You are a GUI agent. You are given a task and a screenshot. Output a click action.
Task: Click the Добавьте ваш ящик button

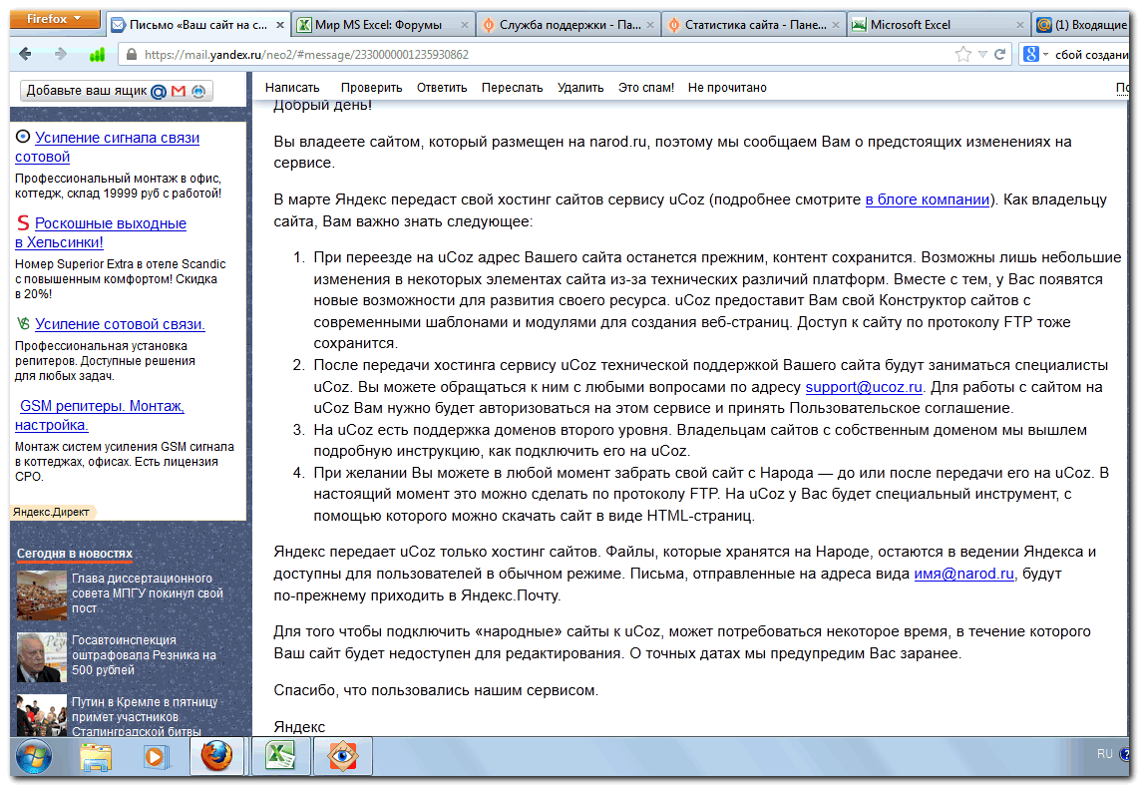click(x=117, y=90)
